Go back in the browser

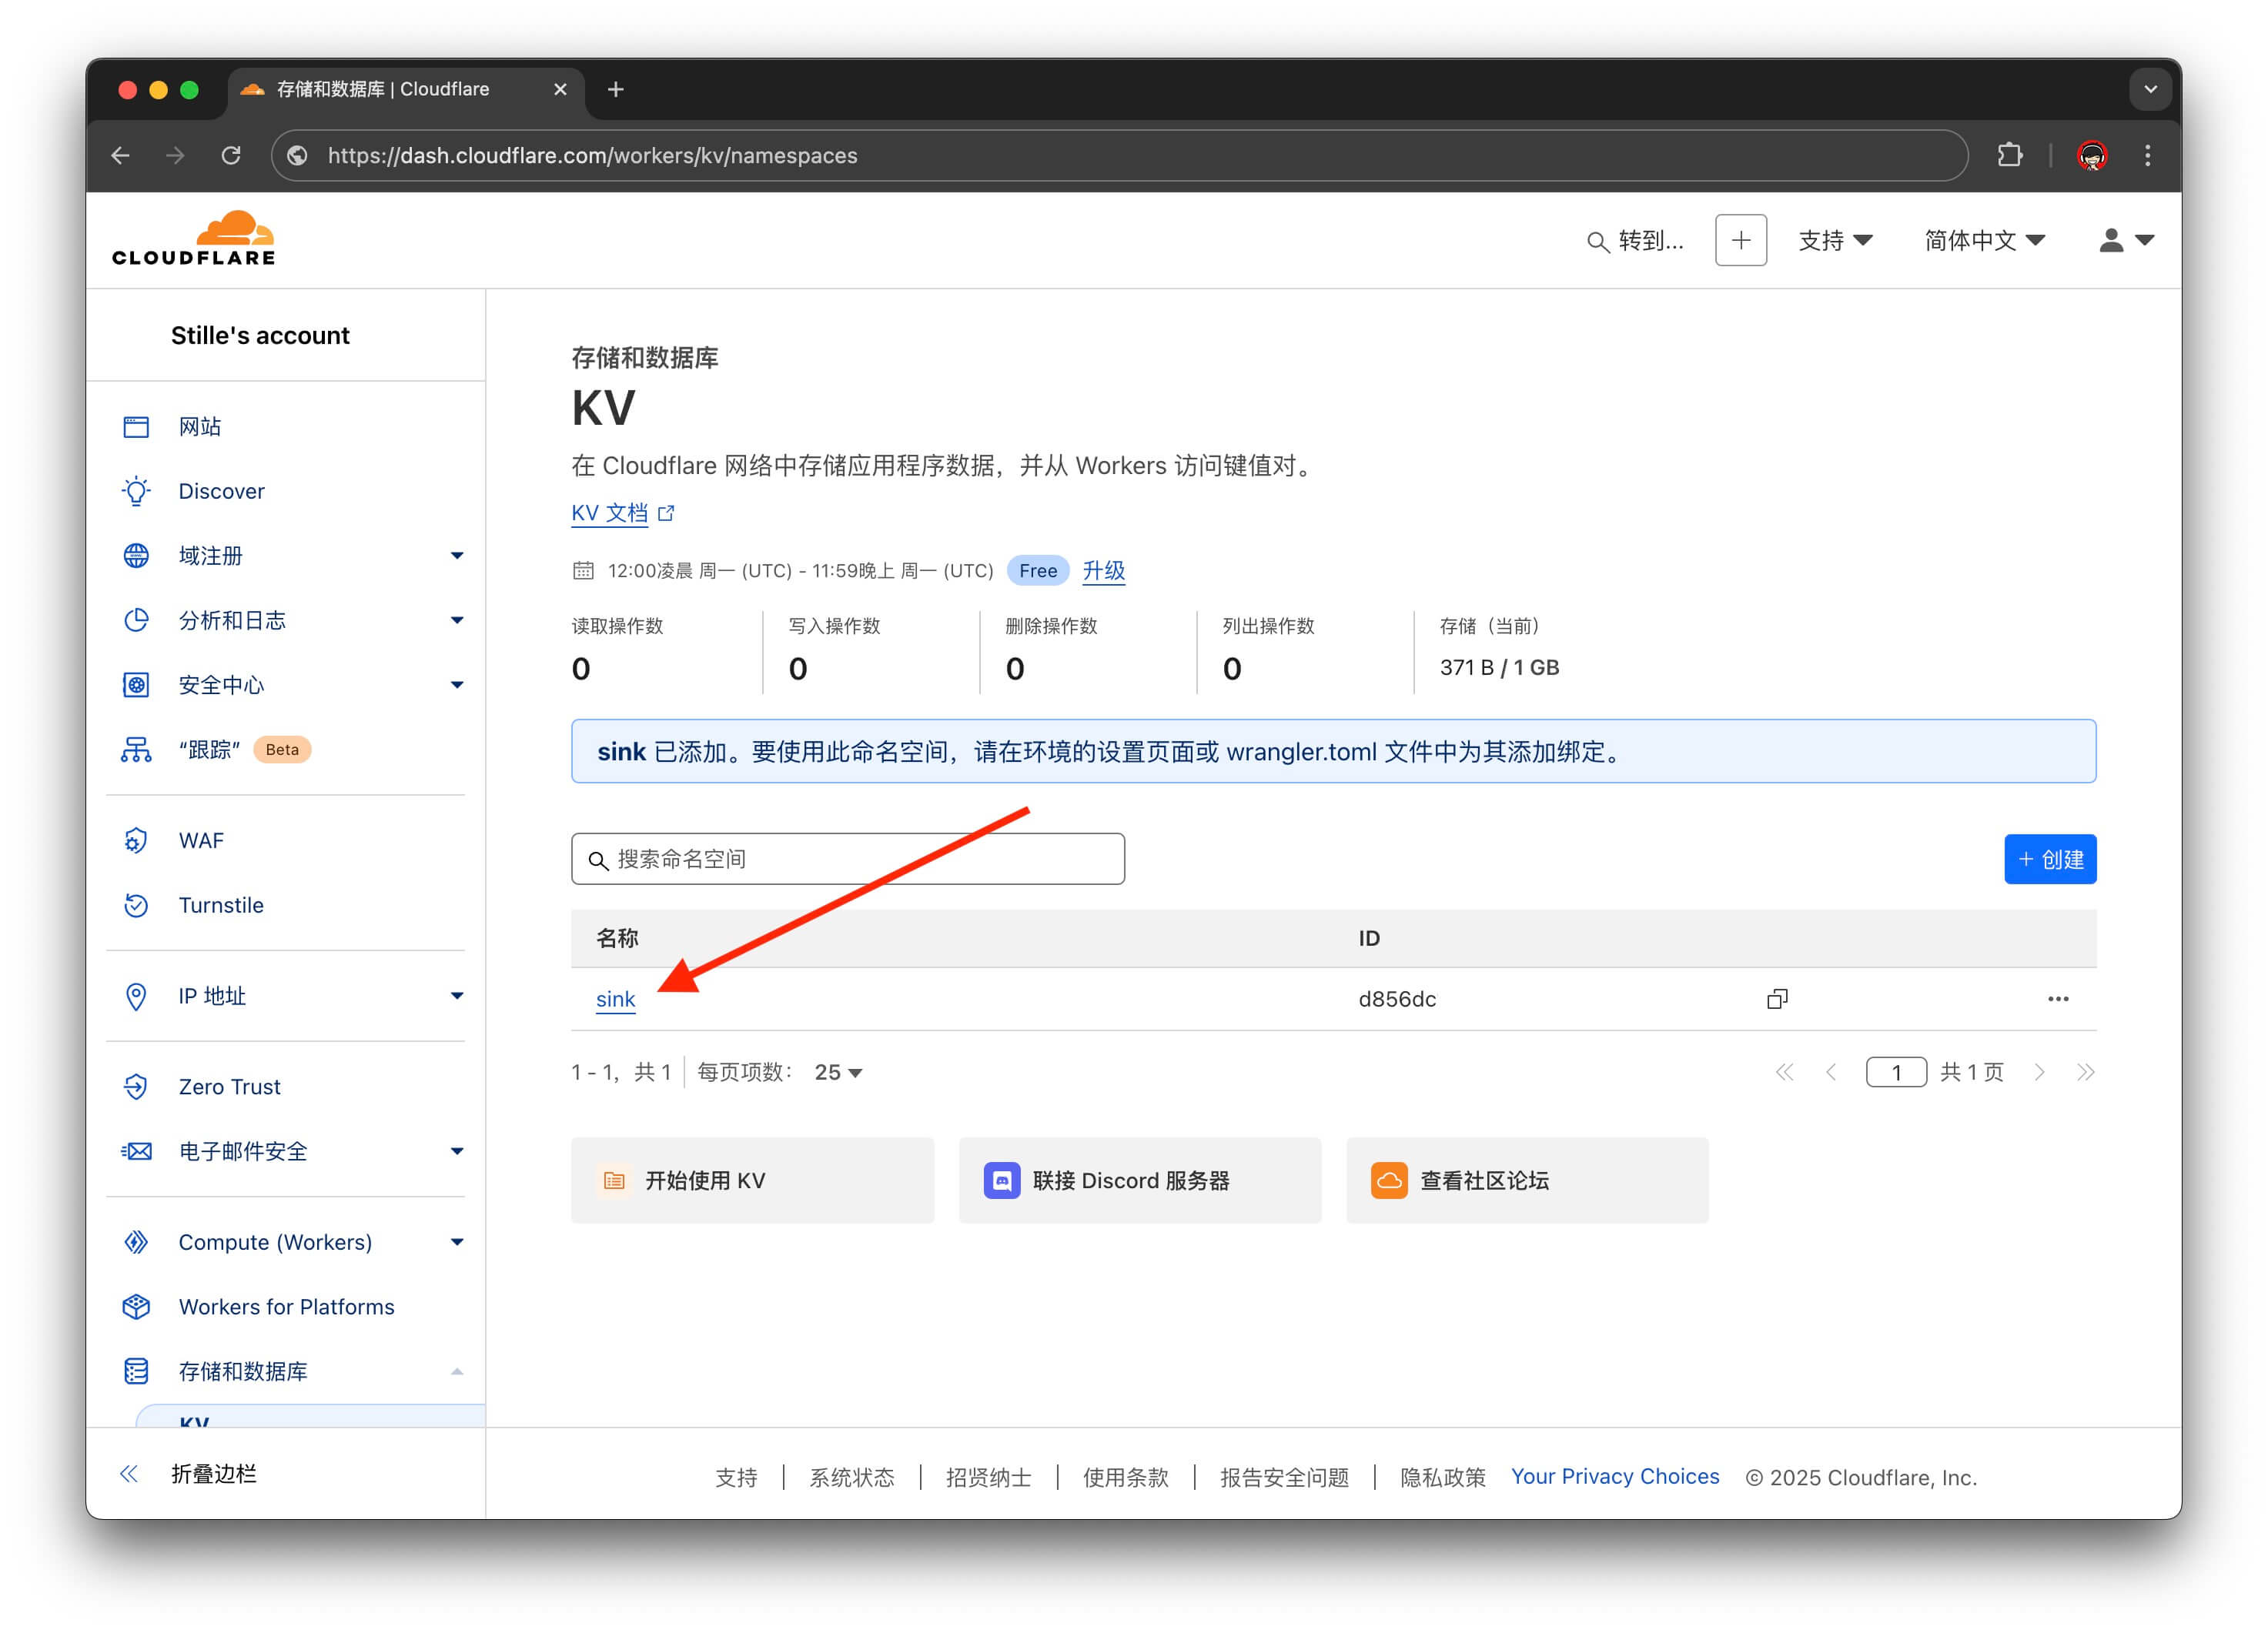point(121,155)
